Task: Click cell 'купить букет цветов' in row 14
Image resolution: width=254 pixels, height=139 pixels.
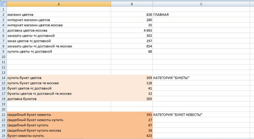Action: click(59, 78)
